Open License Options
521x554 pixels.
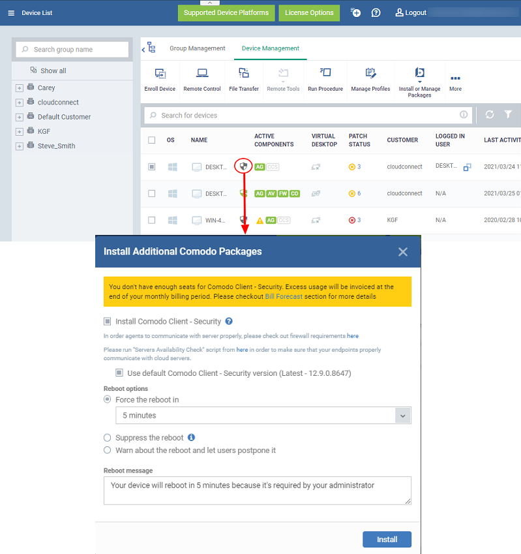pos(309,12)
